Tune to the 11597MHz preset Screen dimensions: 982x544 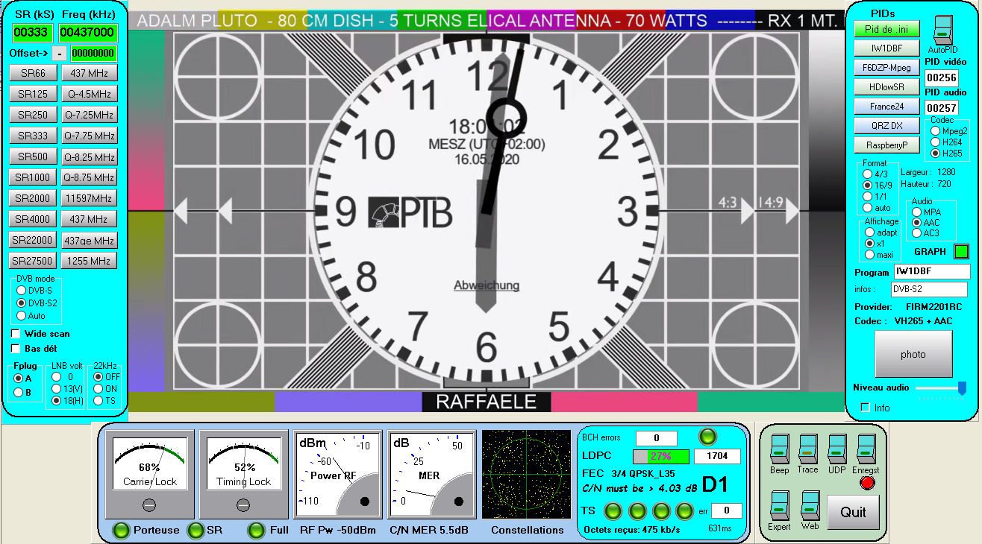89,198
